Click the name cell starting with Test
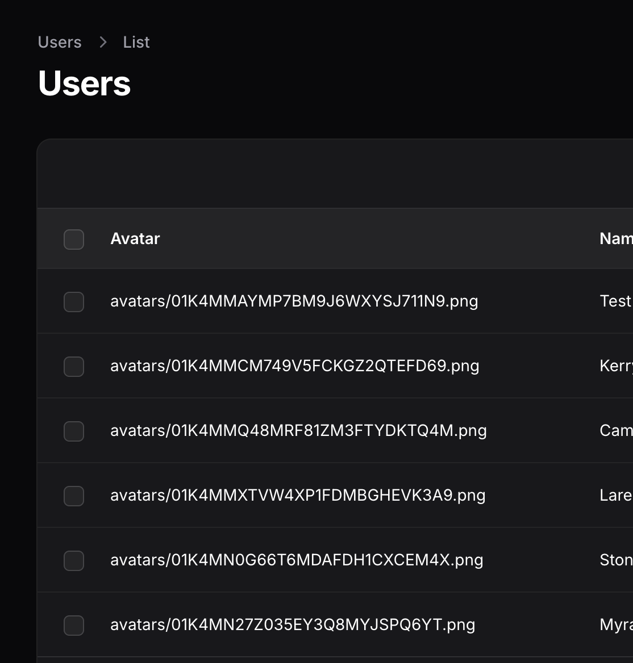 (x=615, y=301)
